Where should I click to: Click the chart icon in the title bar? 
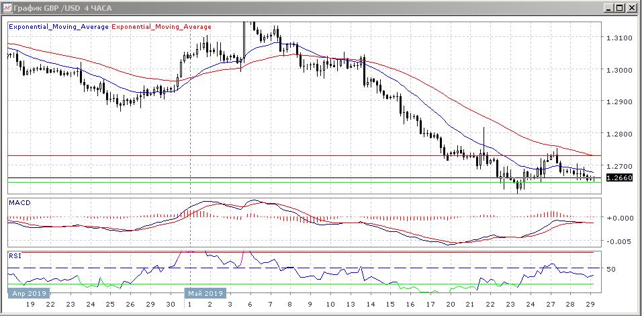click(7, 7)
